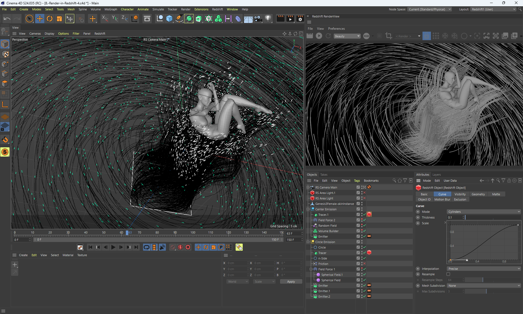Start the Redshift RenderView render button
This screenshot has width=523, height=314.
(x=319, y=36)
